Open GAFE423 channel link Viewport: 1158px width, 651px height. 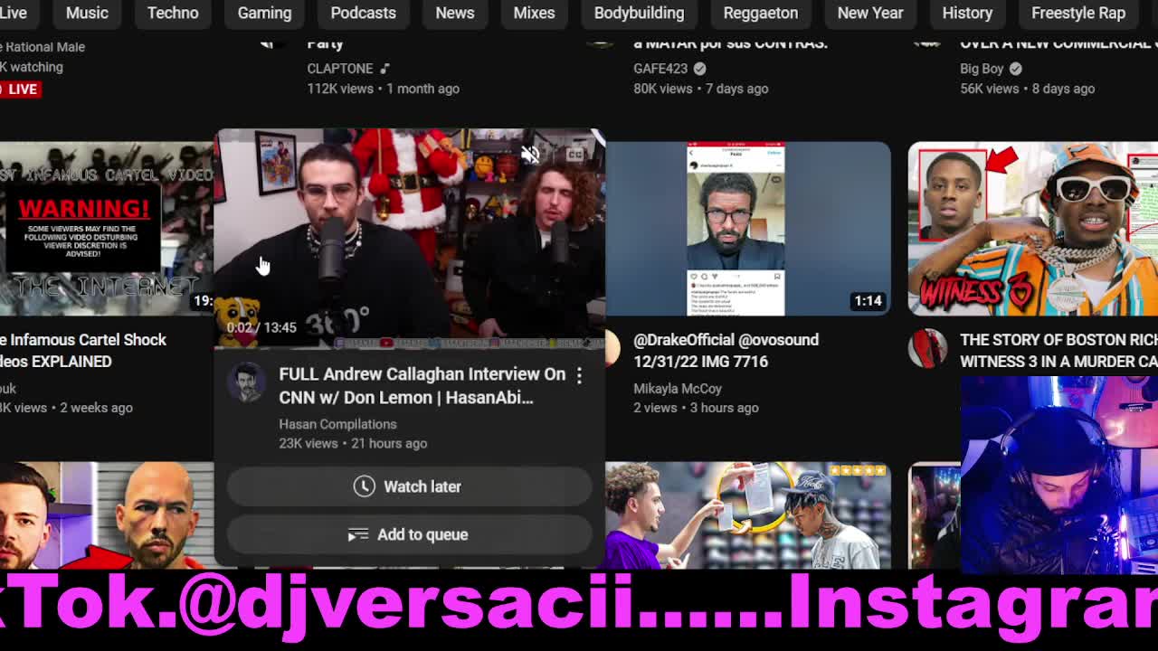[x=660, y=69]
